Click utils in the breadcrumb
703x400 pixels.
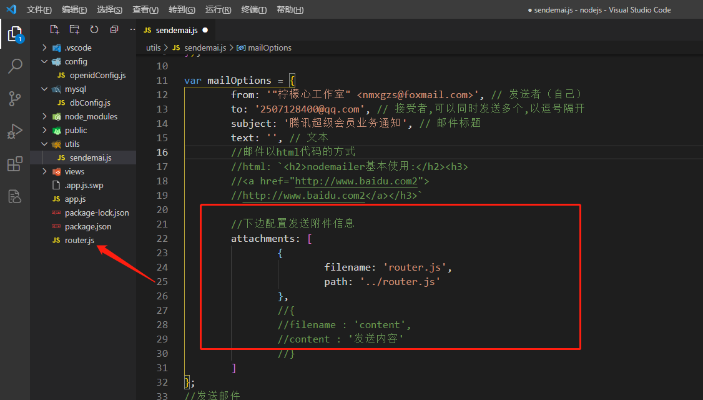[154, 47]
